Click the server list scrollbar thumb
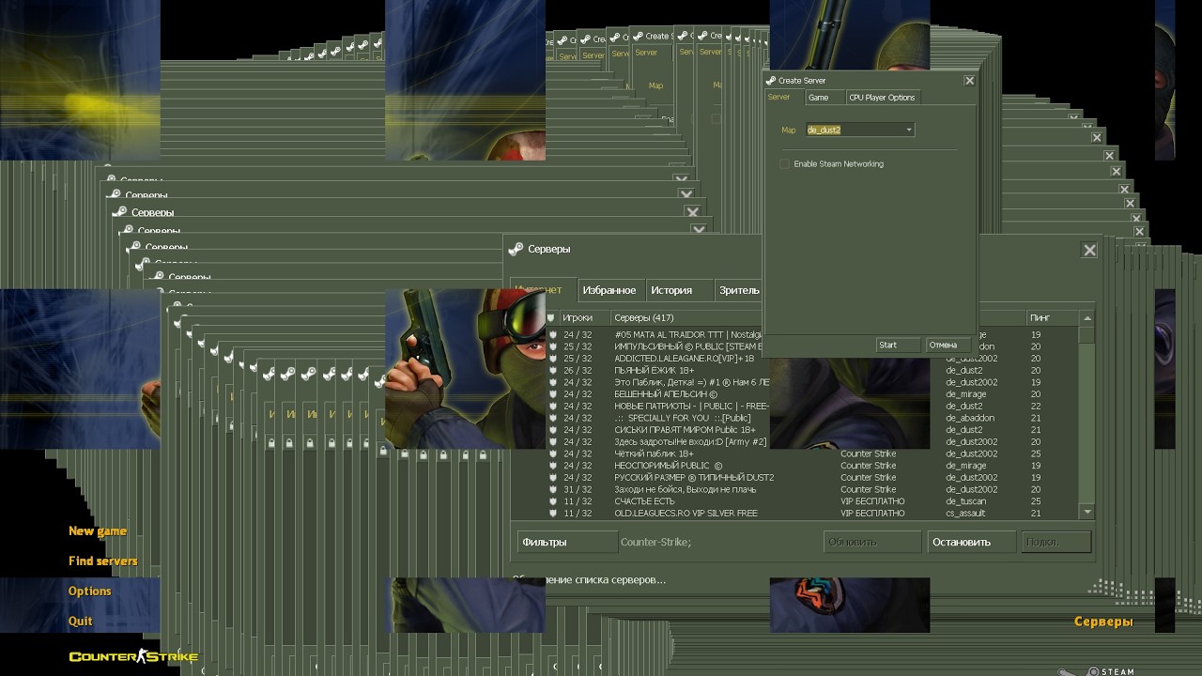Image resolution: width=1202 pixels, height=676 pixels. (1087, 334)
